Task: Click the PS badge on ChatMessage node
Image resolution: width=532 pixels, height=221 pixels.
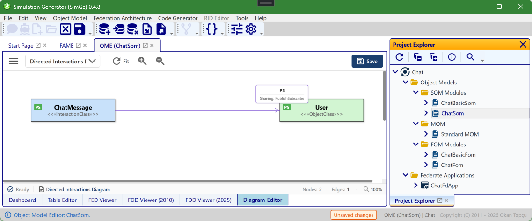Action: [x=38, y=107]
